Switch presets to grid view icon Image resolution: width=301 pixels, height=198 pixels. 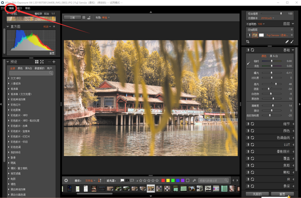(37, 62)
